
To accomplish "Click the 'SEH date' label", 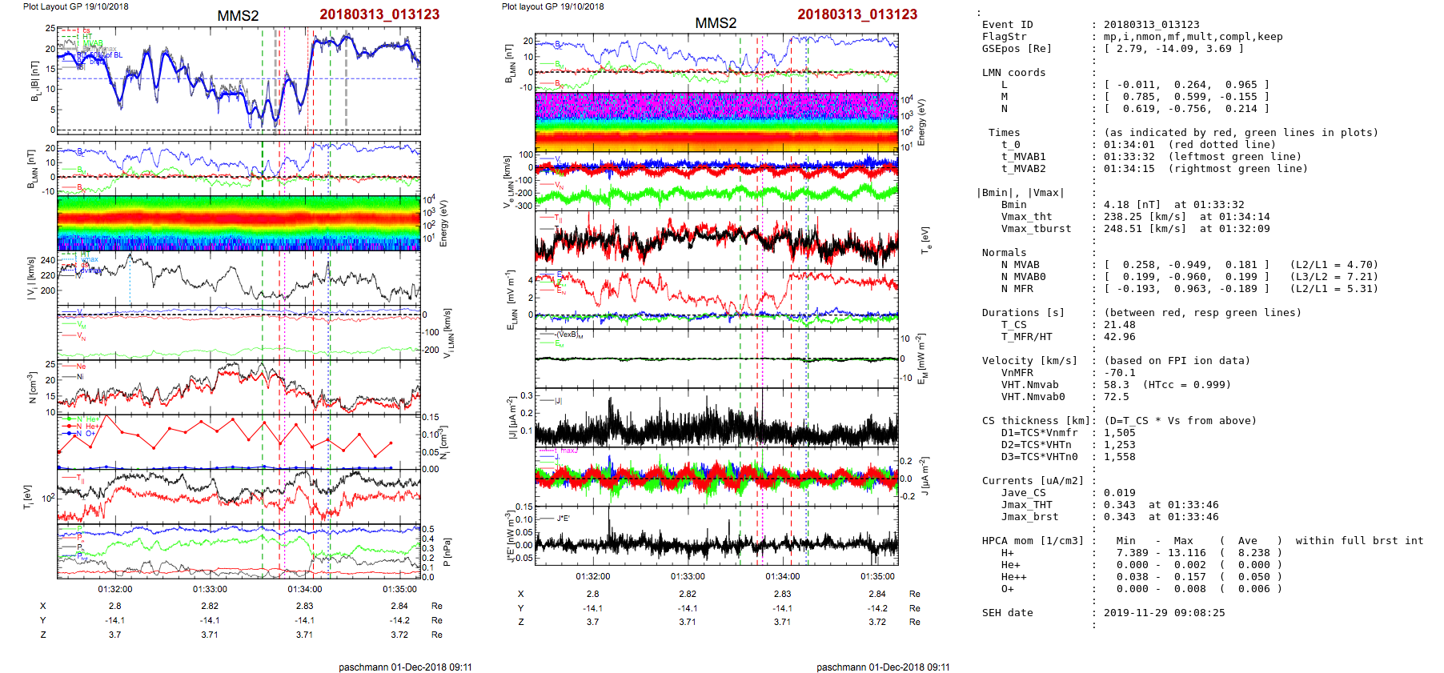I will (x=1008, y=613).
